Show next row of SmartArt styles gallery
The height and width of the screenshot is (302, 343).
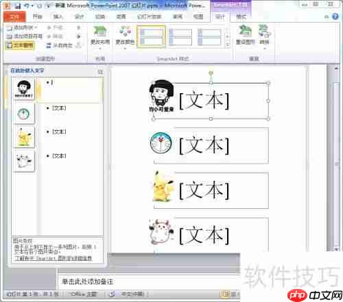click(227, 36)
